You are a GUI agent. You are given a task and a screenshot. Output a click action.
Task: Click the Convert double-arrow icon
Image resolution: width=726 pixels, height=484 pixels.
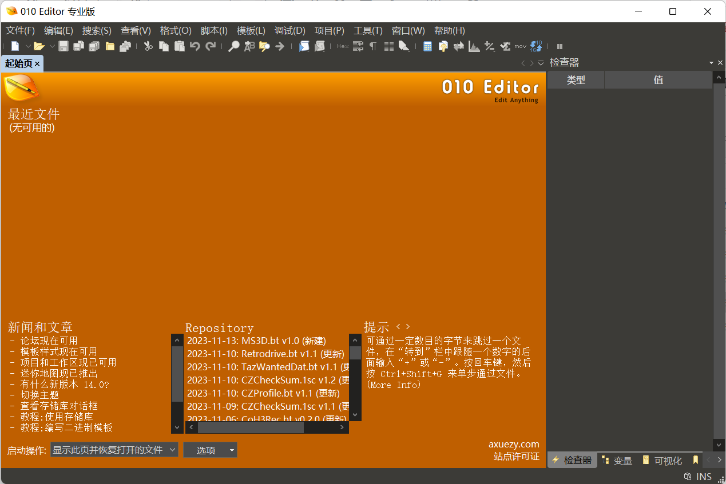coord(458,46)
